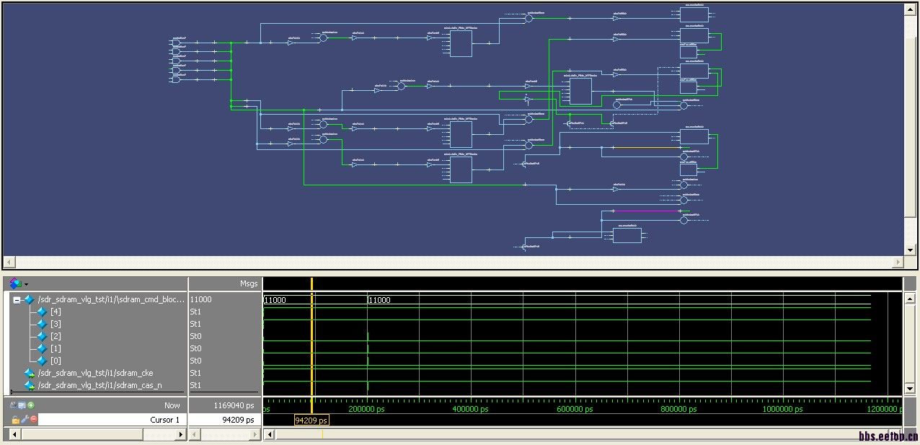
Task: Open cursor properties wrench icon
Action: [24, 419]
